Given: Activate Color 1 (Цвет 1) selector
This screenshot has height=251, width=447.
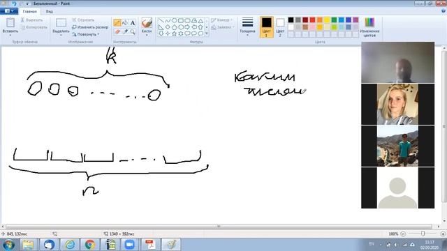Looking at the screenshot, I should tap(267, 27).
